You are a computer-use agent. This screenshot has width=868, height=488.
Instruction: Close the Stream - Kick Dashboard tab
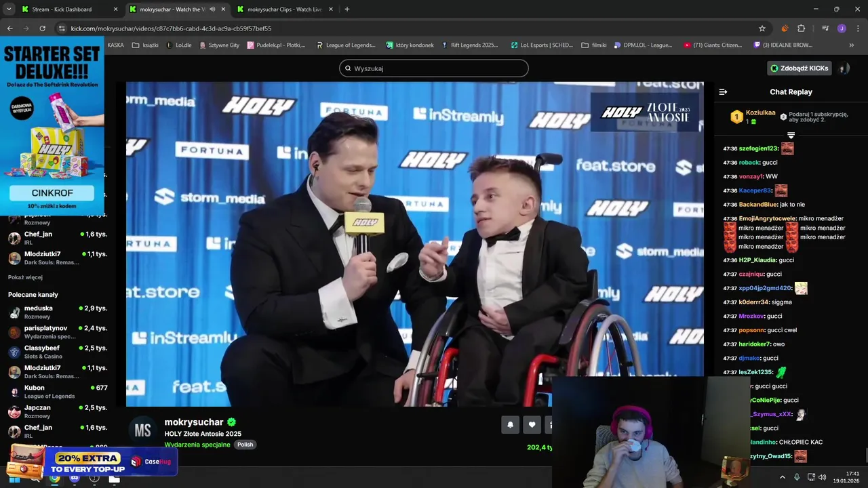click(115, 9)
